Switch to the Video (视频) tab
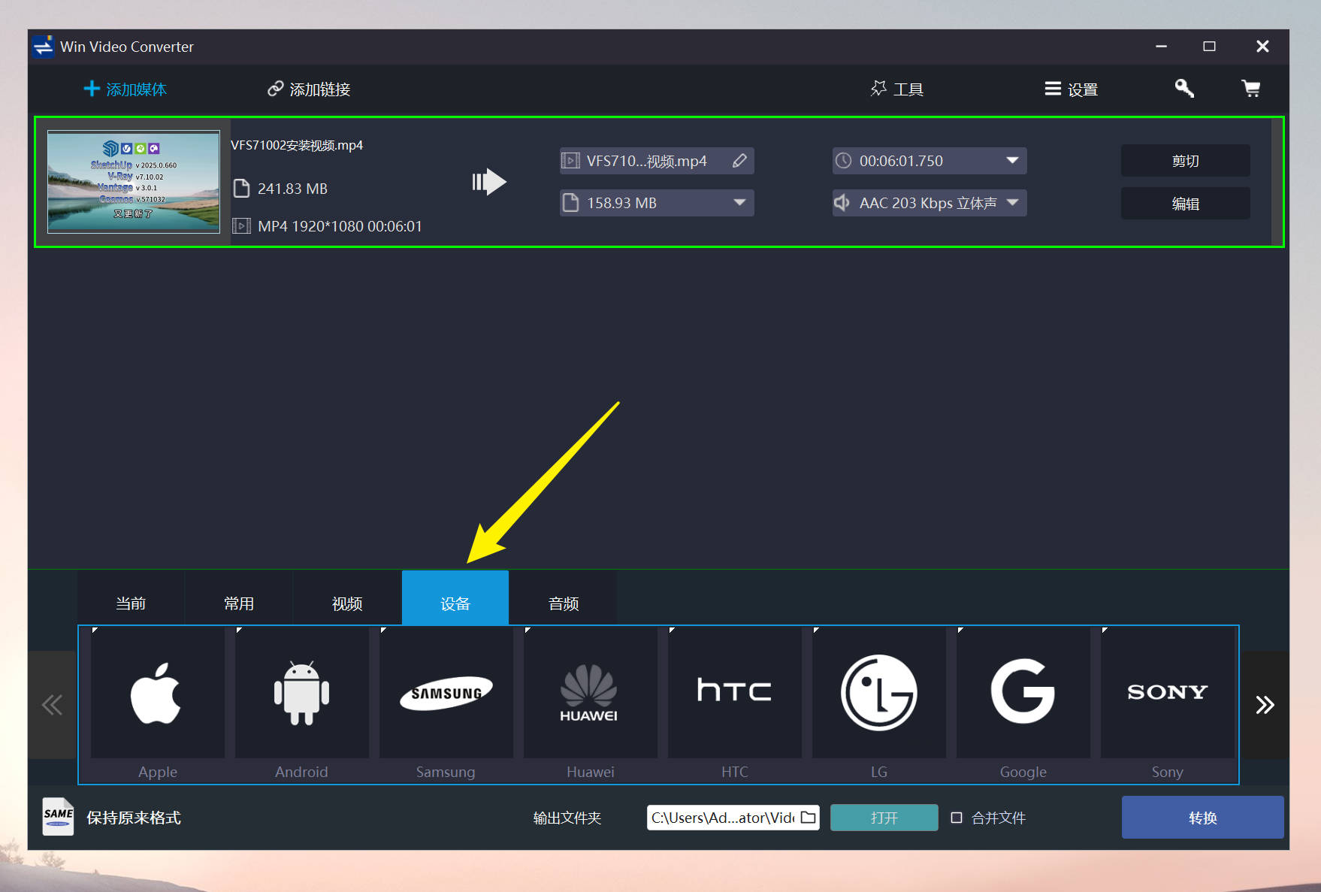 pos(347,603)
